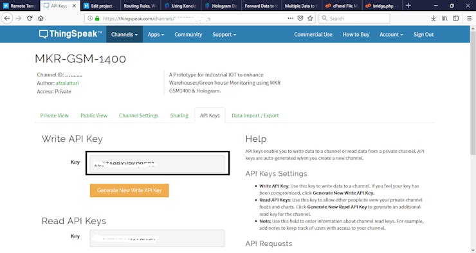Select the API Keys channel tab
476x253 pixels.
click(210, 116)
